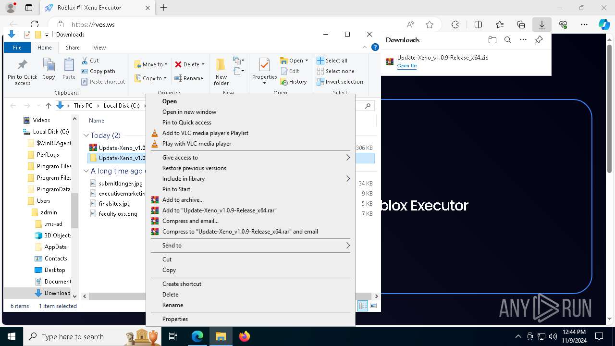Viewport: 615px width, 346px height.
Task: Collapse the ribbon with the chevron
Action: coord(366,47)
